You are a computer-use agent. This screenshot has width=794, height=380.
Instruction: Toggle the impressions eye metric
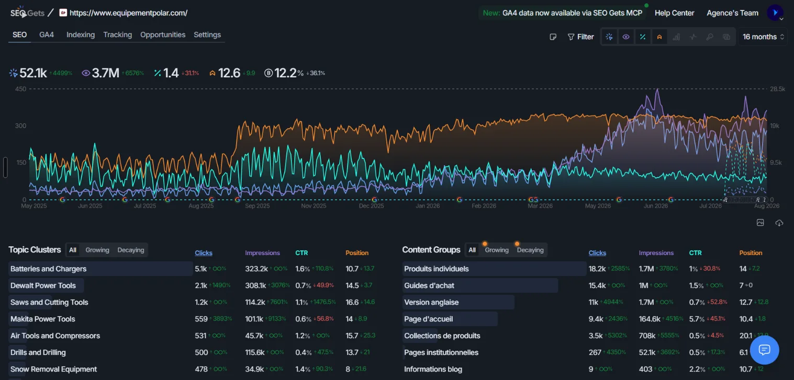click(x=626, y=37)
